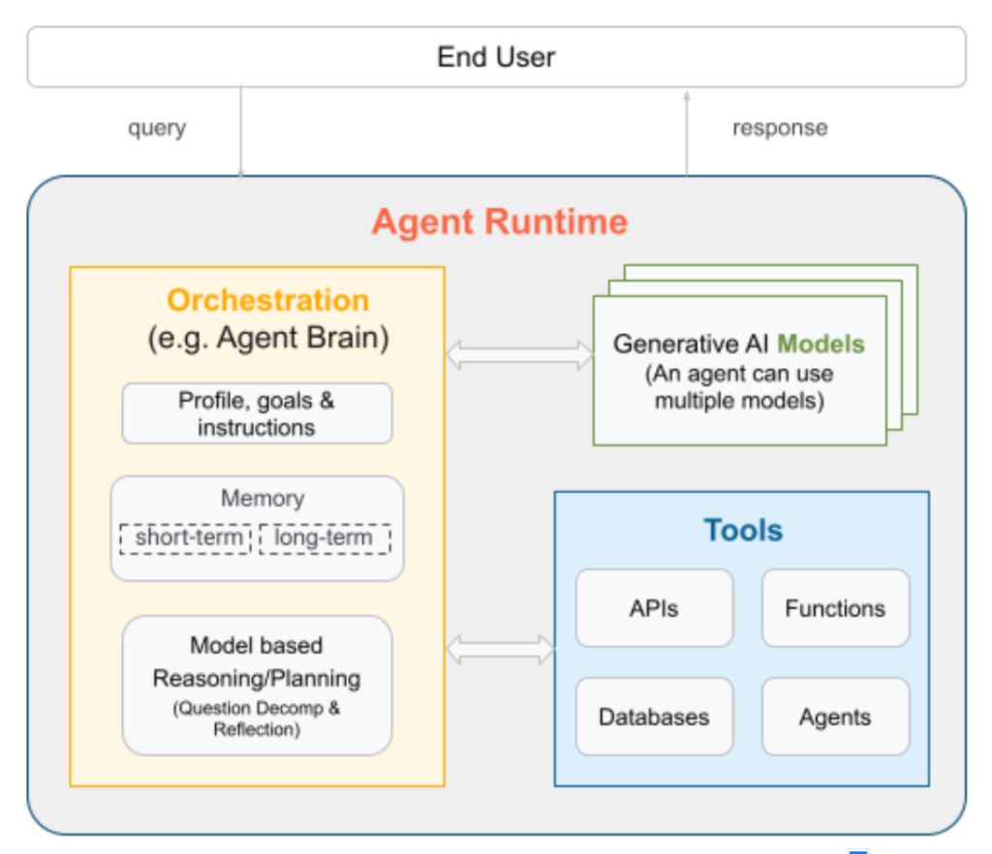This screenshot has height=854, width=992.
Task: Click '(e.g. Agent Brain)' subtitle
Action: tap(268, 338)
